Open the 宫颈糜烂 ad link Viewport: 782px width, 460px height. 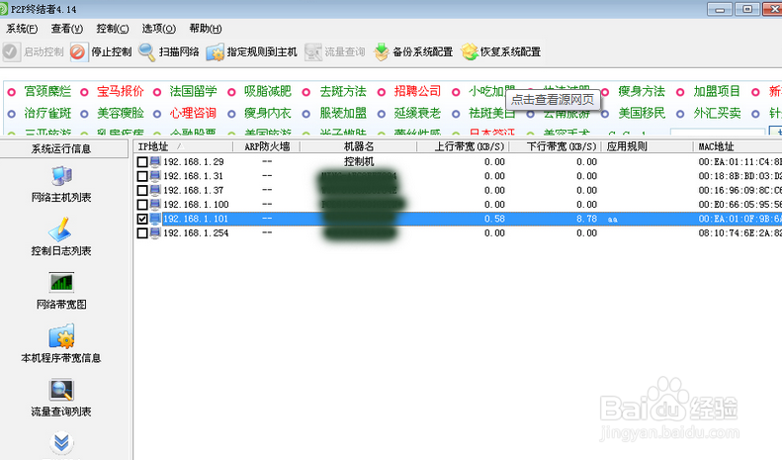pyautogui.click(x=47, y=91)
